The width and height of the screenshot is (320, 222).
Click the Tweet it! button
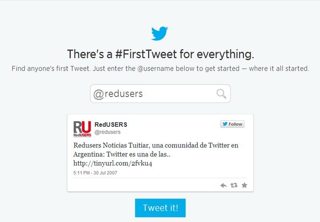point(160,208)
